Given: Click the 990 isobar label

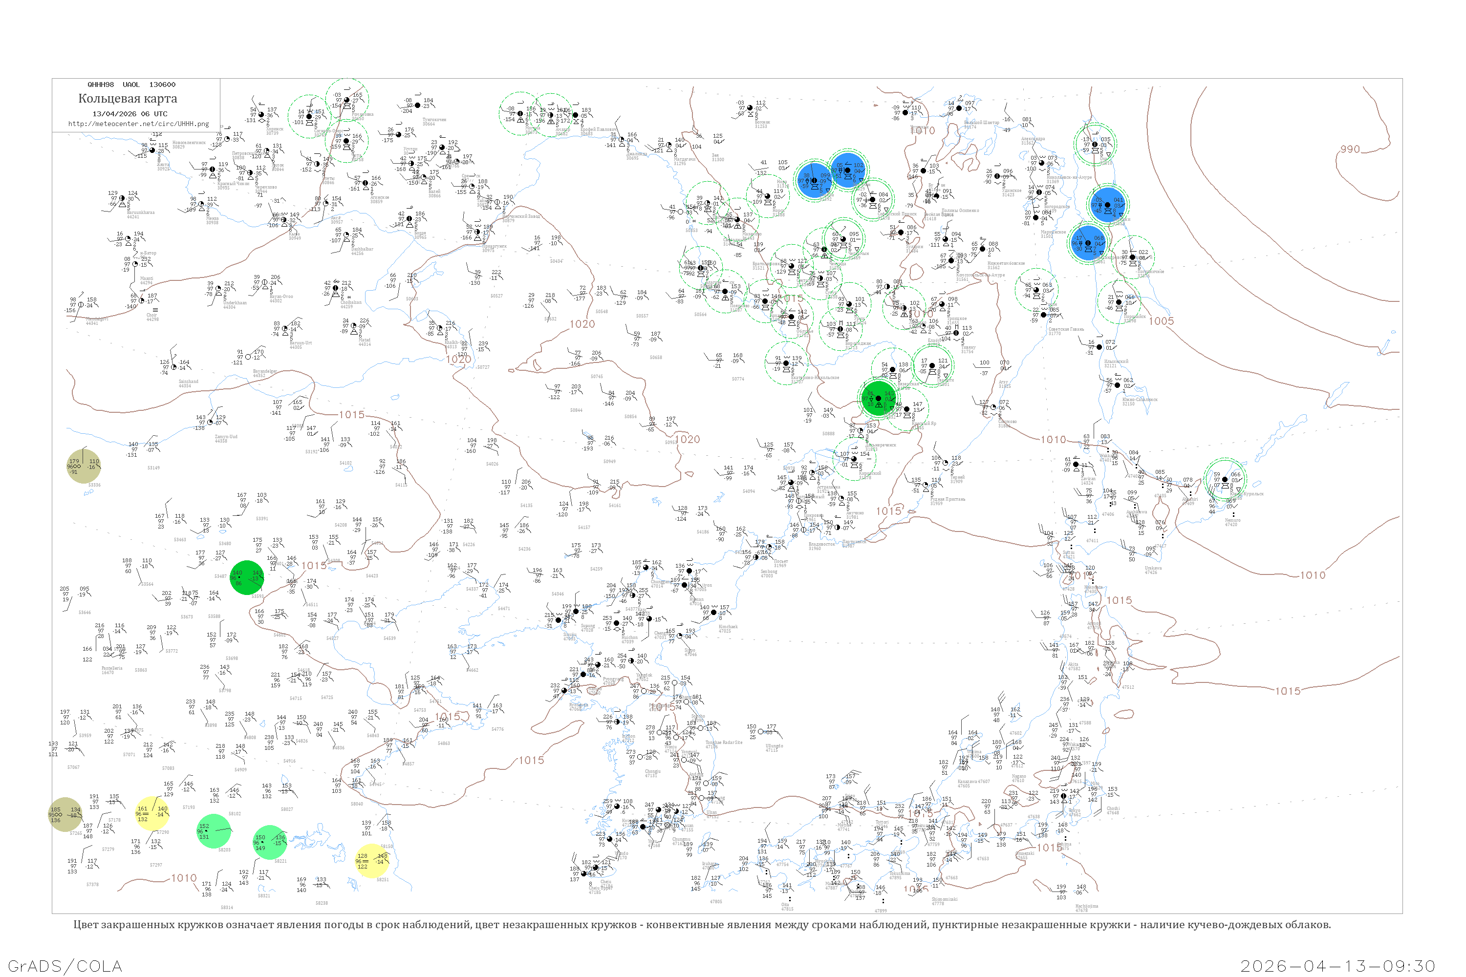Looking at the screenshot, I should click(x=1349, y=149).
